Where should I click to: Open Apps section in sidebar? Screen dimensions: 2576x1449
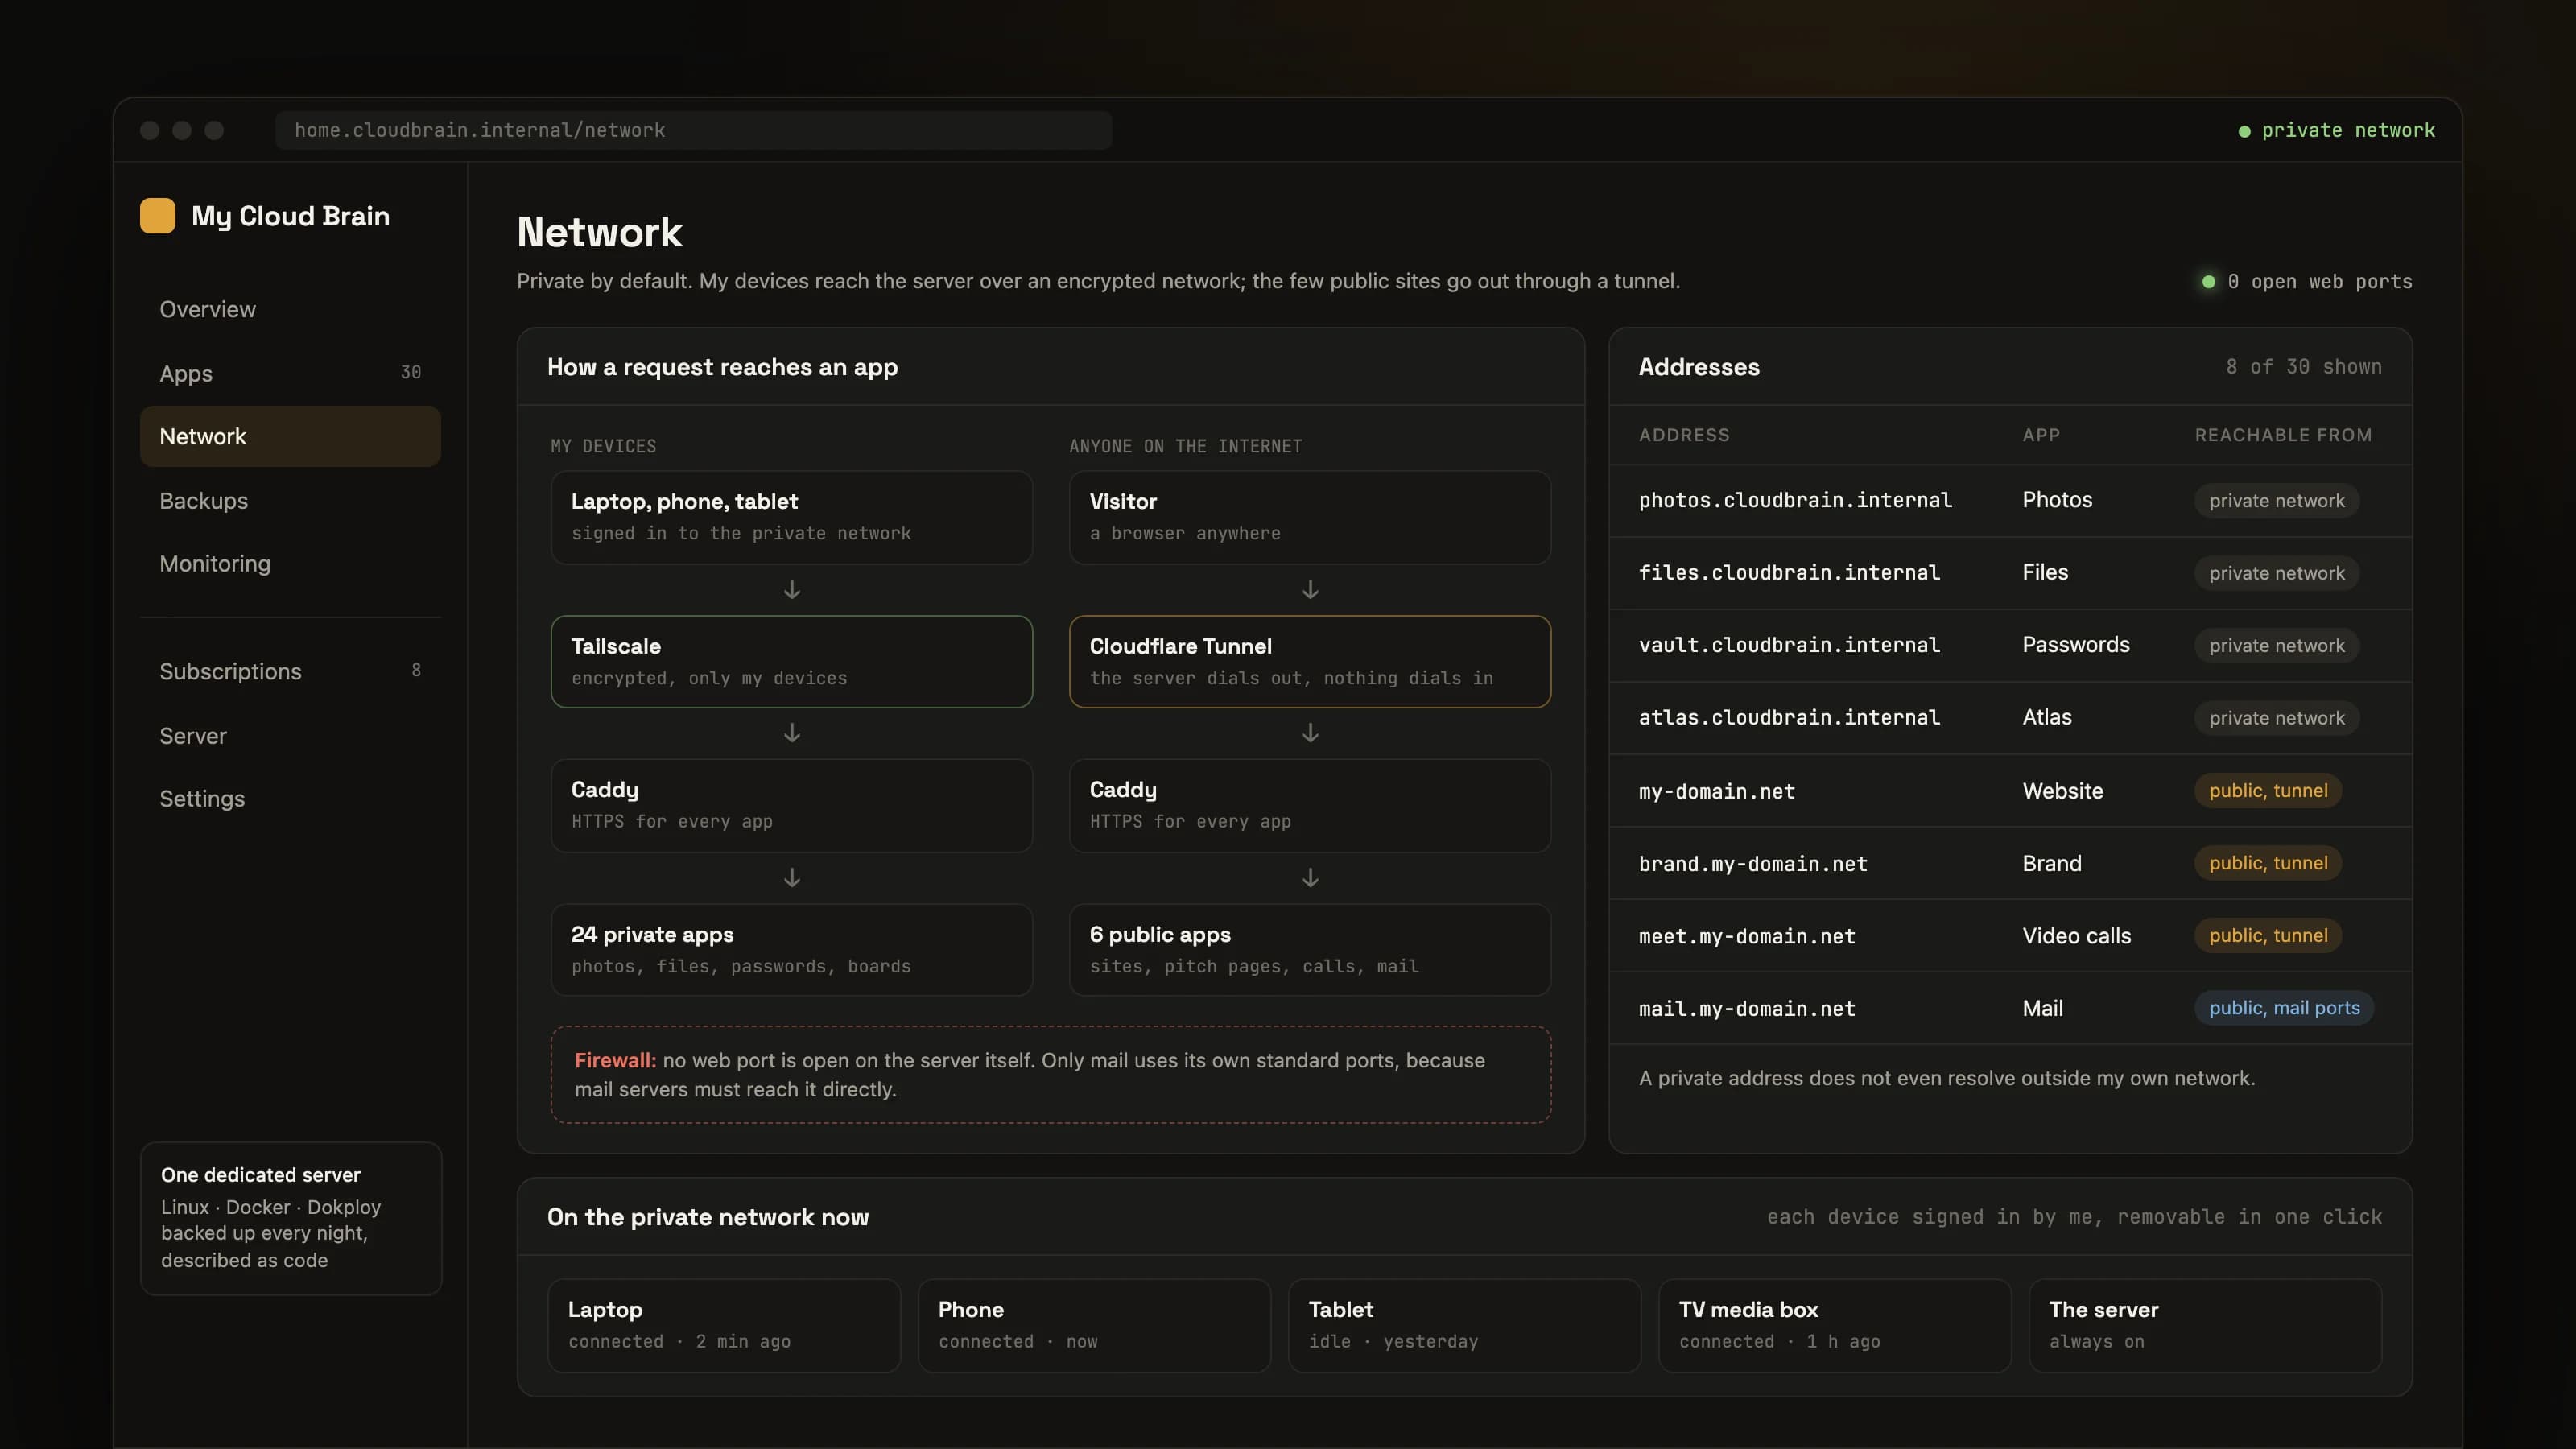290,373
